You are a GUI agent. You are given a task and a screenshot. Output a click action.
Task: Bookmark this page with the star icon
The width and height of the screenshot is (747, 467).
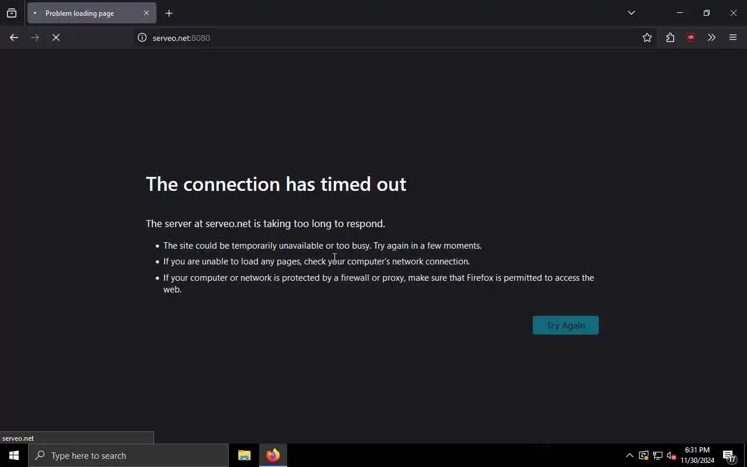pos(647,37)
